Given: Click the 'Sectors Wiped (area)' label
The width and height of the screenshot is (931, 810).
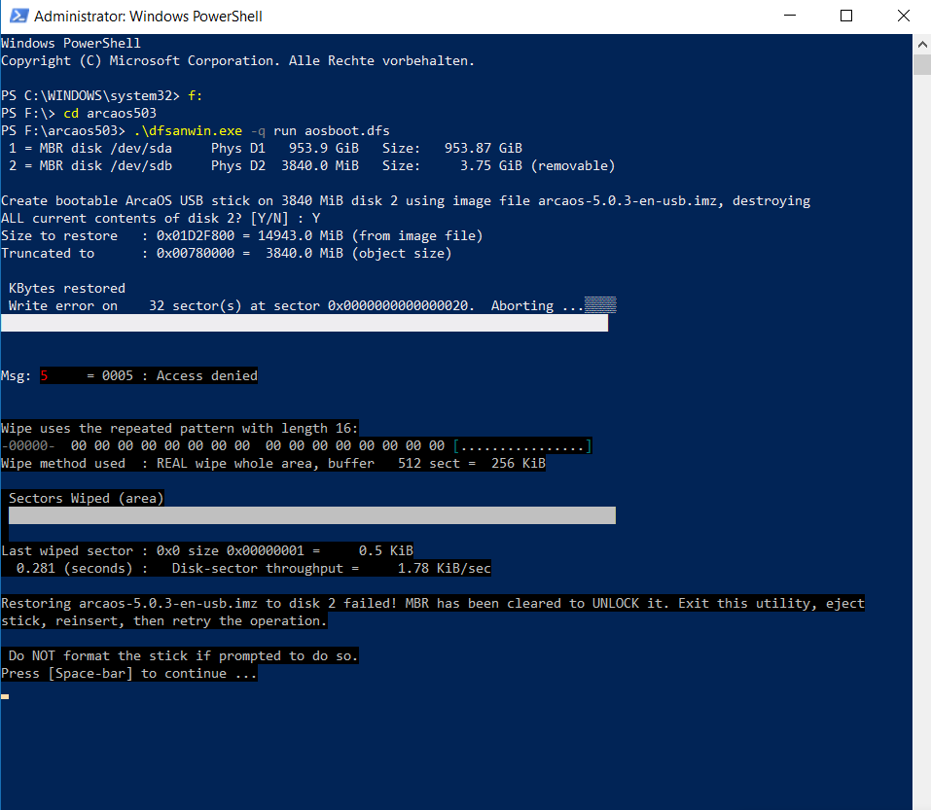Looking at the screenshot, I should (x=86, y=499).
